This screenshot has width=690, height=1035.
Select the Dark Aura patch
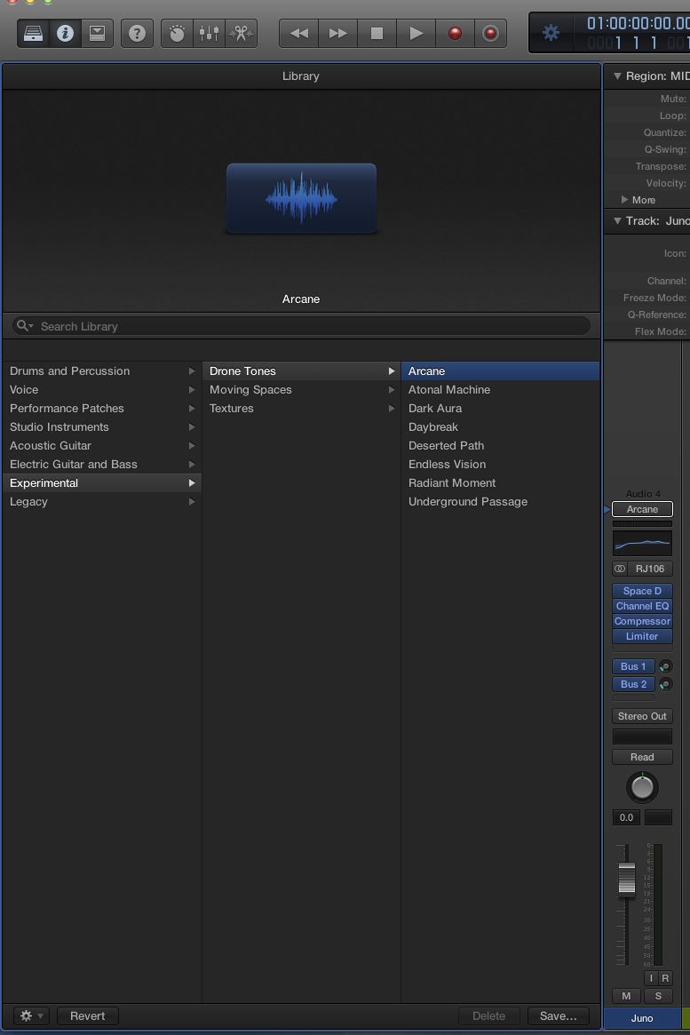[435, 409]
